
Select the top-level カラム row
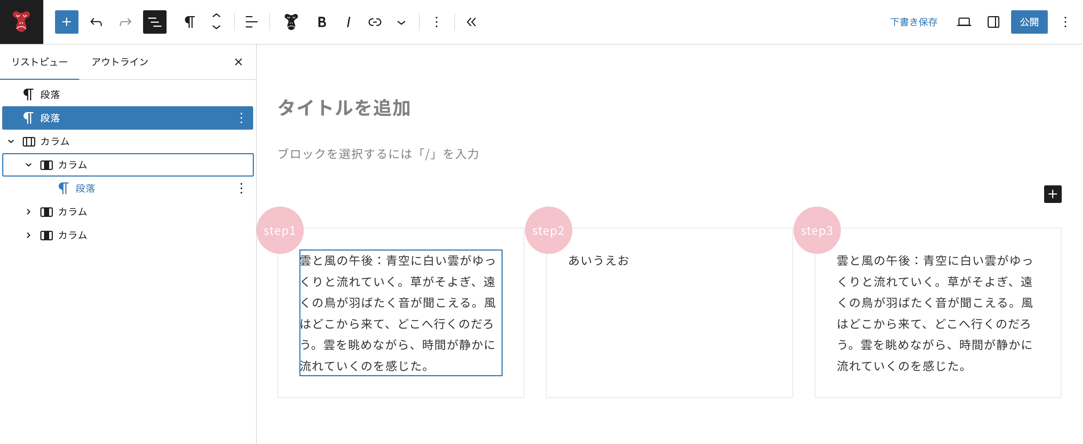pos(128,141)
